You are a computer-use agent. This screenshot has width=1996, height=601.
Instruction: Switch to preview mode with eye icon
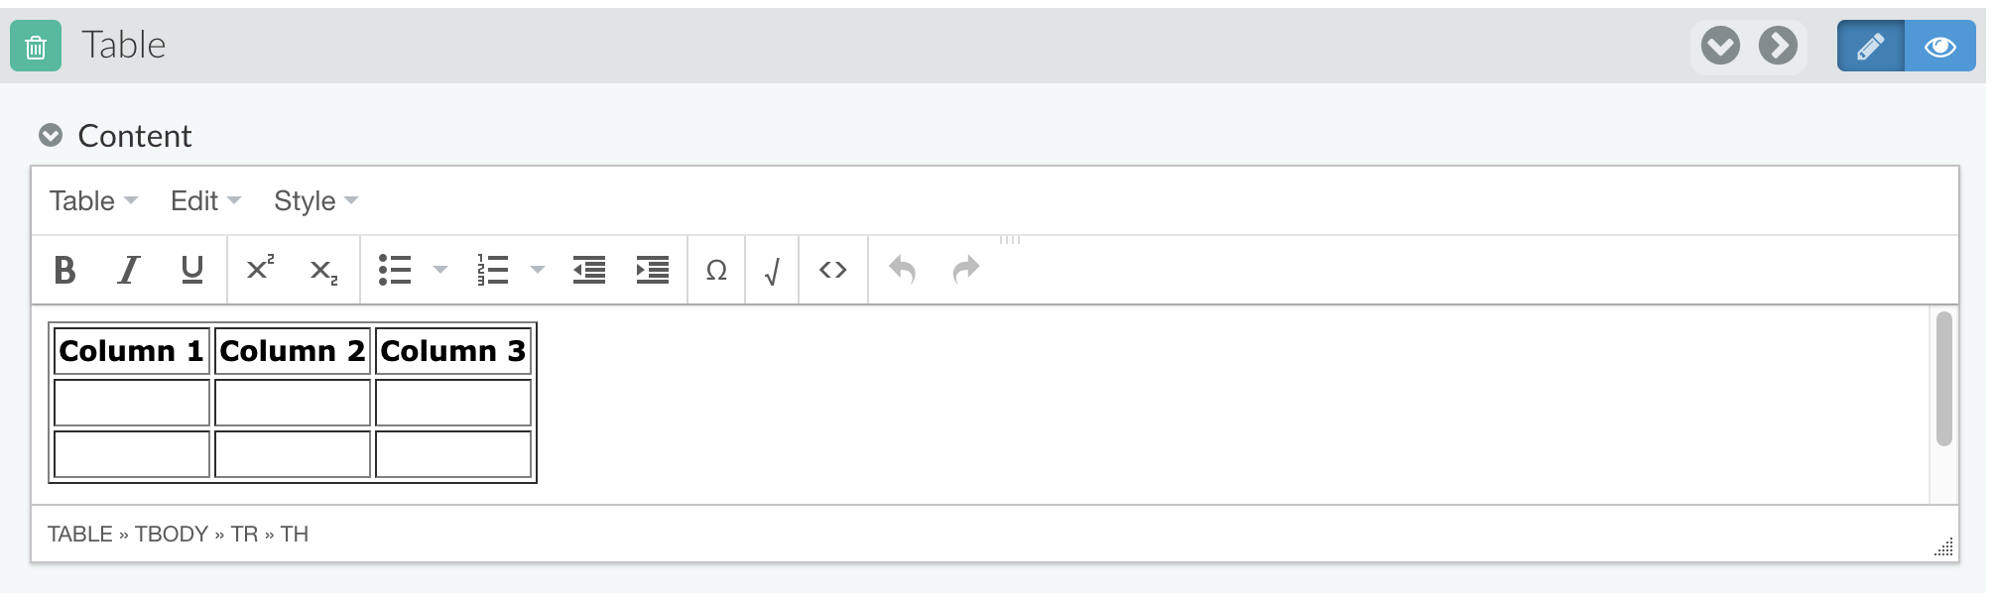pyautogui.click(x=1940, y=46)
